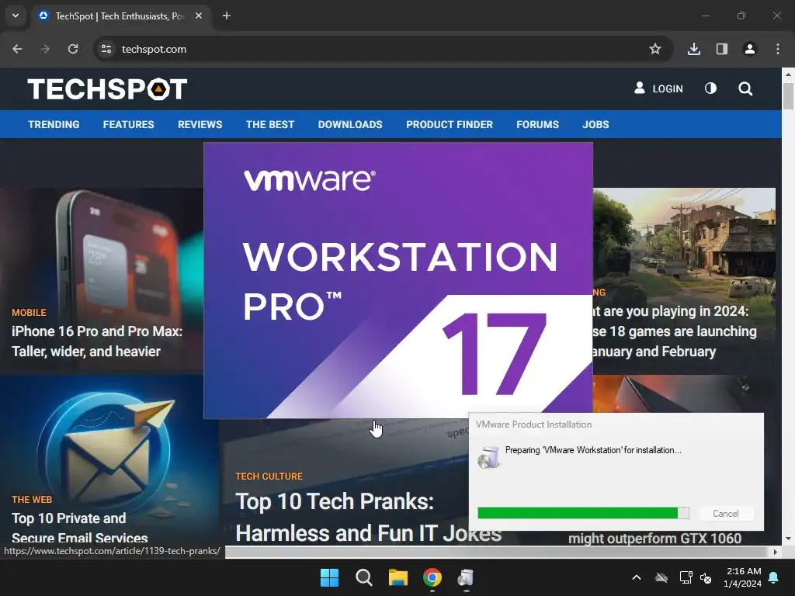This screenshot has width=795, height=596.
Task: Go back using the browser back arrow
Action: [17, 49]
